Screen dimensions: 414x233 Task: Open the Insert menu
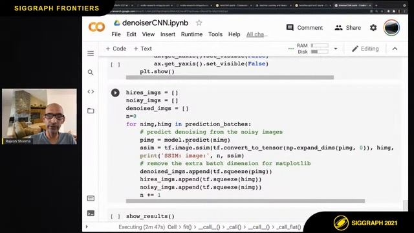tap(168, 34)
